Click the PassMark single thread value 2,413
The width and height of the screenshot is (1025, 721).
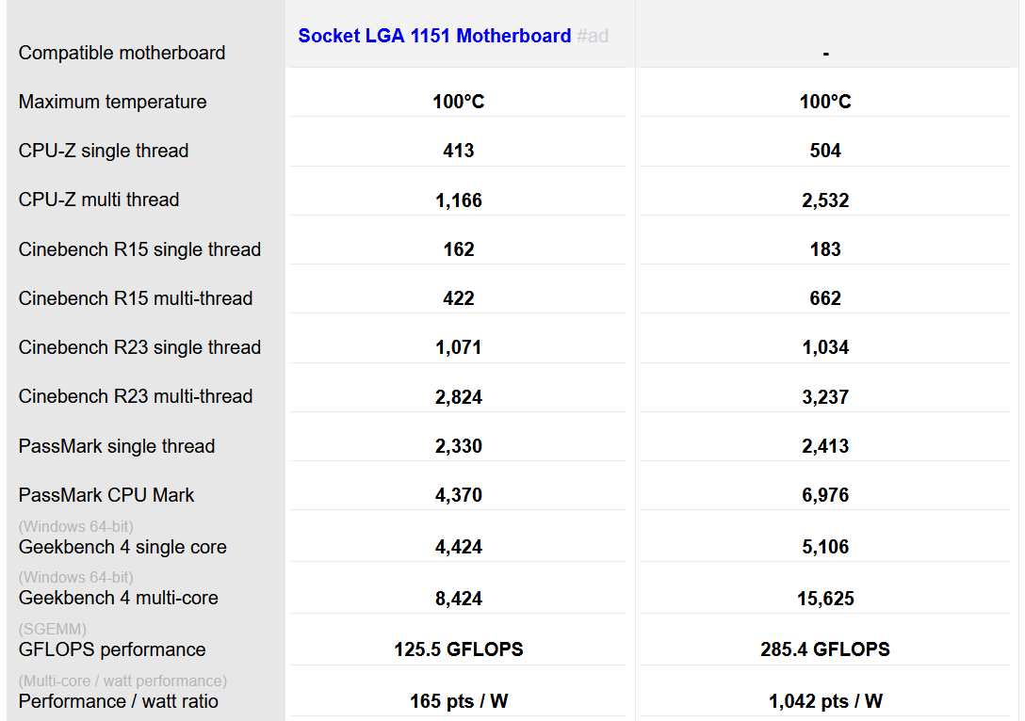(x=825, y=446)
